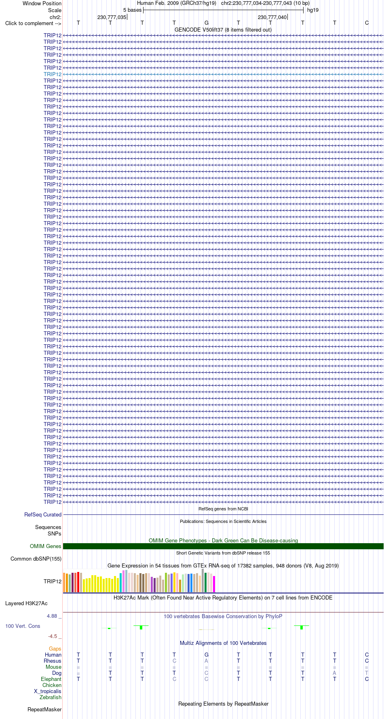The width and height of the screenshot is (384, 719).
Task: Open the H3K27Ac Mark track title
Action: point(223,597)
